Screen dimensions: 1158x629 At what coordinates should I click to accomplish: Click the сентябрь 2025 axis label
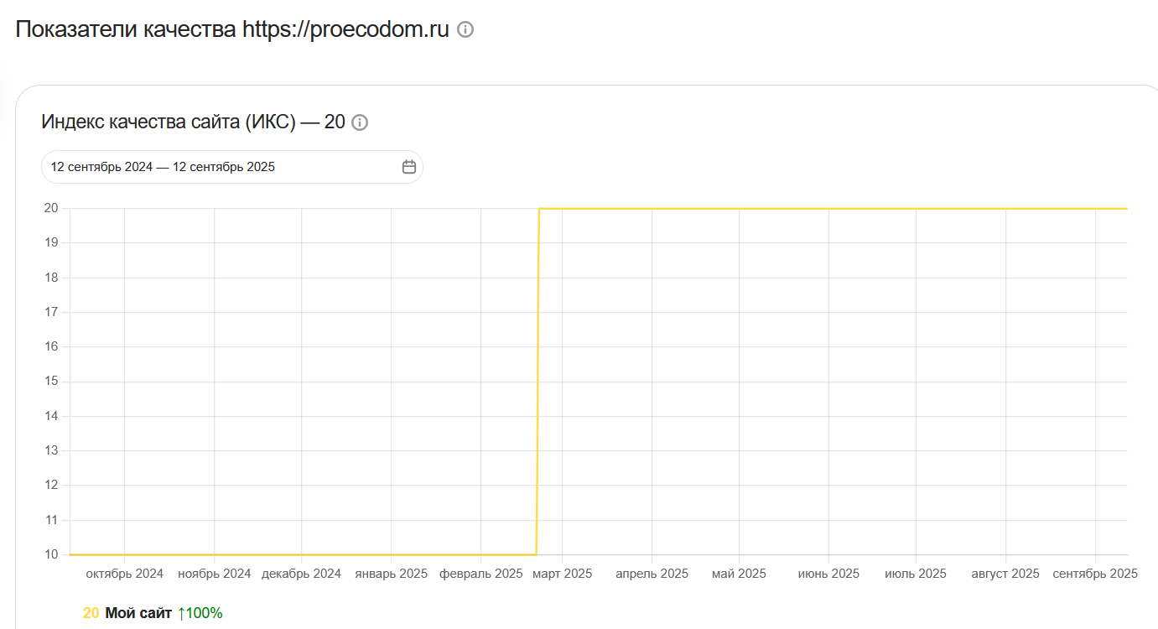pyautogui.click(x=1095, y=574)
